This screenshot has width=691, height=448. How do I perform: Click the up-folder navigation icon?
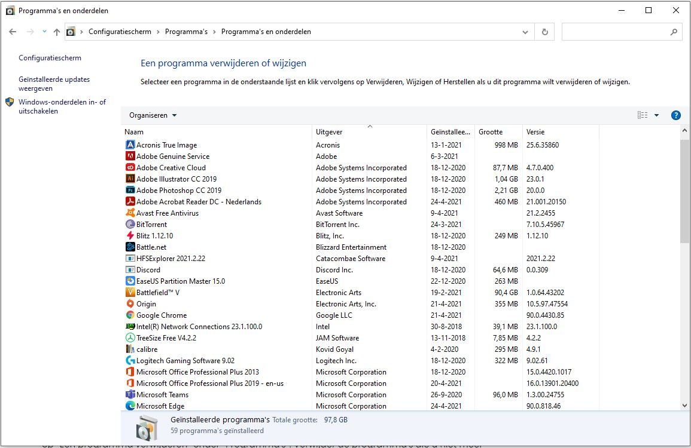(56, 31)
